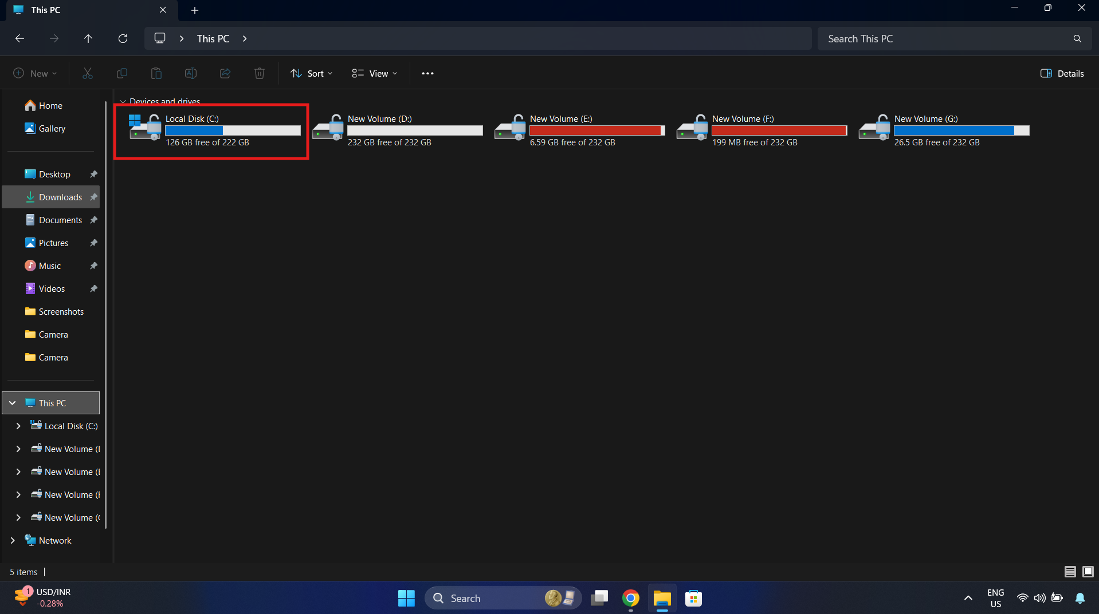Click the Share icon in the command bar
Viewport: 1099px width, 614px height.
click(225, 73)
